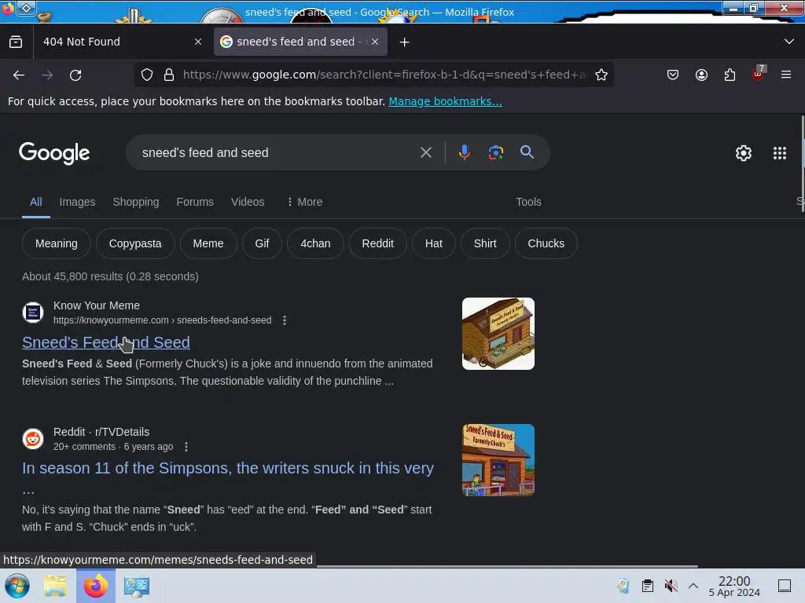Click the Firefox taskbar icon
Viewport: 805px width, 603px height.
pos(96,586)
